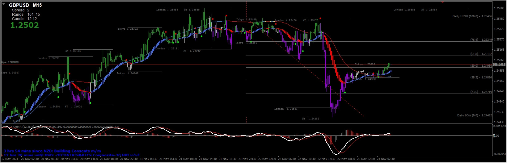Image resolution: width=507 pixels, height=163 pixels.
Task: Open the dropdown arrow beside GBPUSD title
Action: [x=3, y=4]
